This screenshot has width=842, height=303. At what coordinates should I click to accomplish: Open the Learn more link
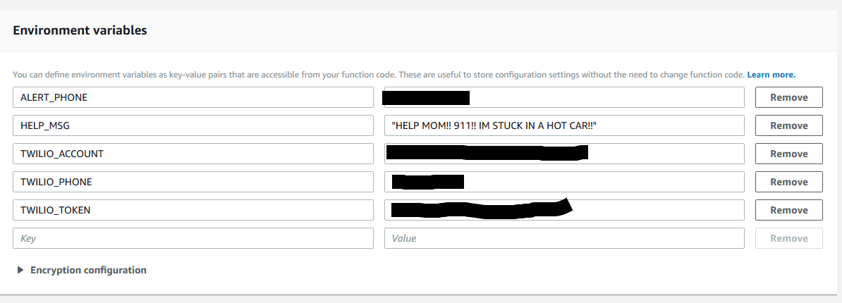pyautogui.click(x=771, y=75)
